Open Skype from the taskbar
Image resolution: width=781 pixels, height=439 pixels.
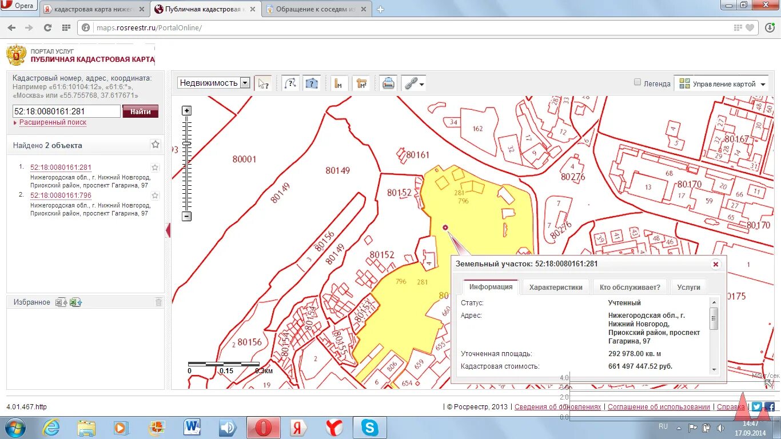point(369,428)
